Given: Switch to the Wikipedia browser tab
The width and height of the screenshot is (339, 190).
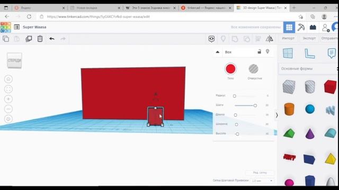Looking at the screenshot, I should (x=150, y=8).
